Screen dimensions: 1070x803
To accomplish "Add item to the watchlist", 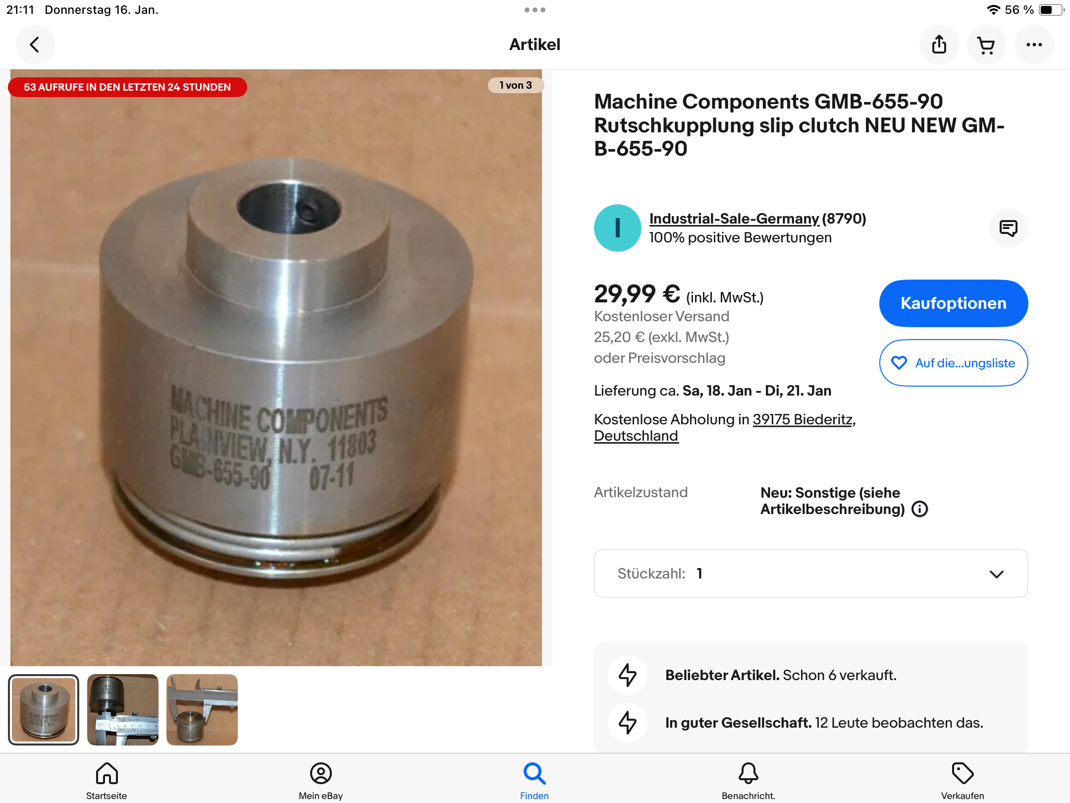I will [953, 363].
